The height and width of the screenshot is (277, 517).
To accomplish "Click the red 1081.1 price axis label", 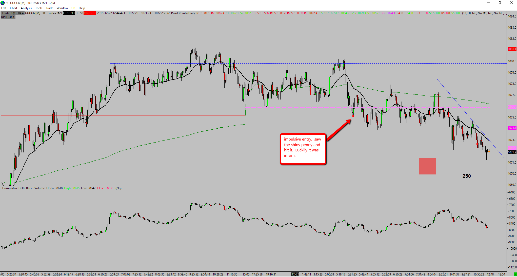I will (x=512, y=49).
